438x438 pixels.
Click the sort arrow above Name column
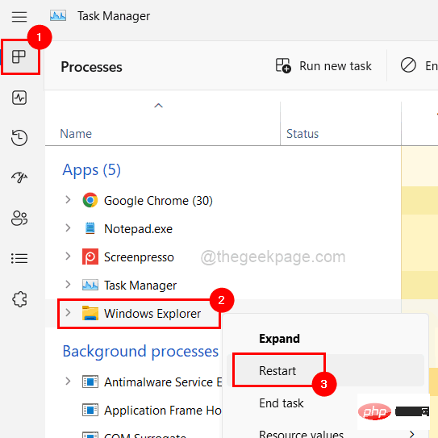(x=158, y=106)
